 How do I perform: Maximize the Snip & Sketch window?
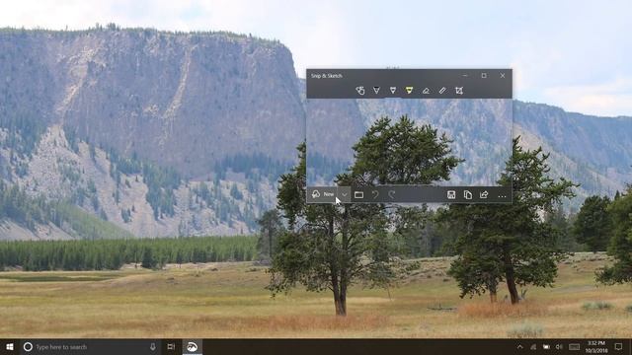pyautogui.click(x=484, y=75)
